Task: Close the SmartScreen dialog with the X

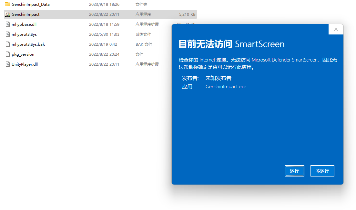Action: pyautogui.click(x=336, y=29)
